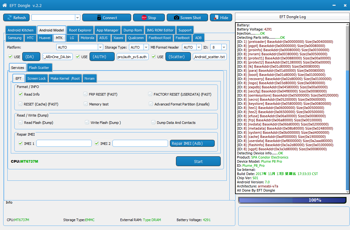Check the Read Flash (Dump) box
The width and height of the screenshot is (350, 230).
(x=21, y=122)
